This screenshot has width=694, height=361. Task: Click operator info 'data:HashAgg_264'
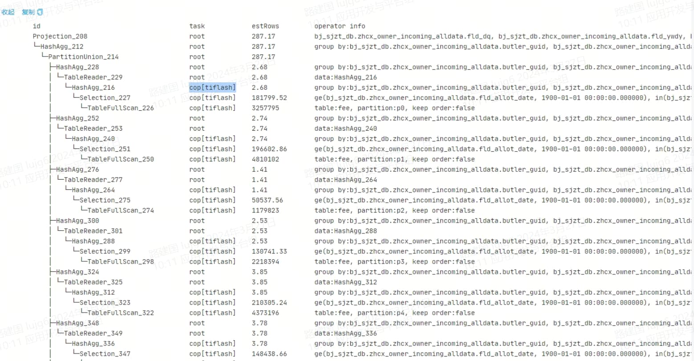coord(345,180)
